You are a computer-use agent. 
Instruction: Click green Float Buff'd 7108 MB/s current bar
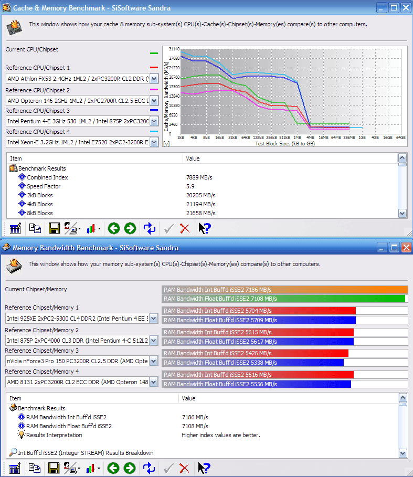(x=283, y=299)
